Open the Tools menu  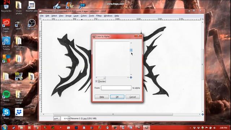[91, 16]
